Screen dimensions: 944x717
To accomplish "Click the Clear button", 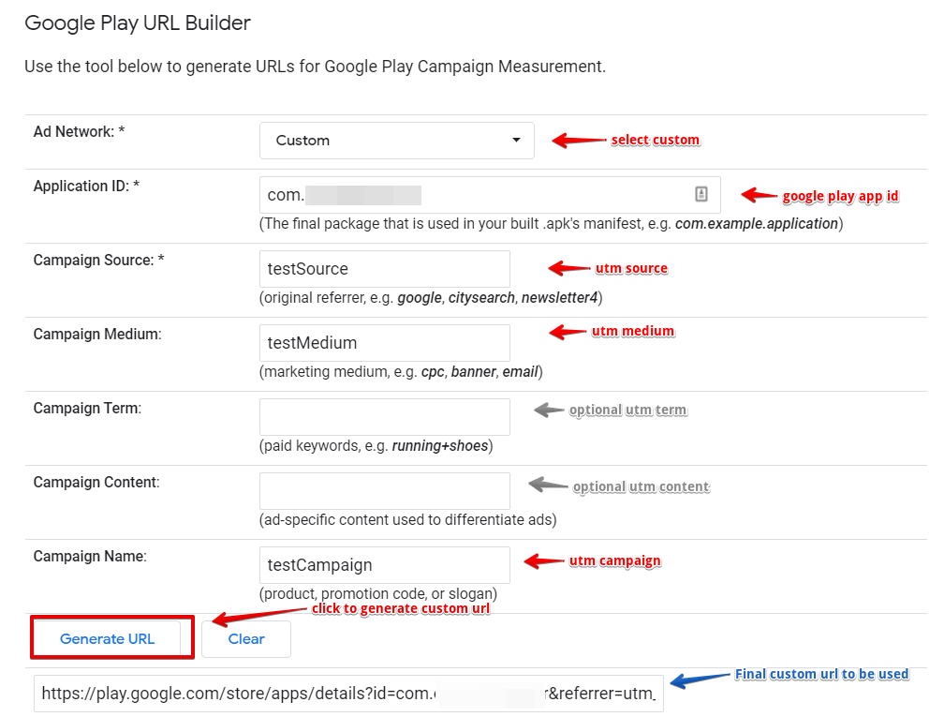I will click(x=246, y=639).
